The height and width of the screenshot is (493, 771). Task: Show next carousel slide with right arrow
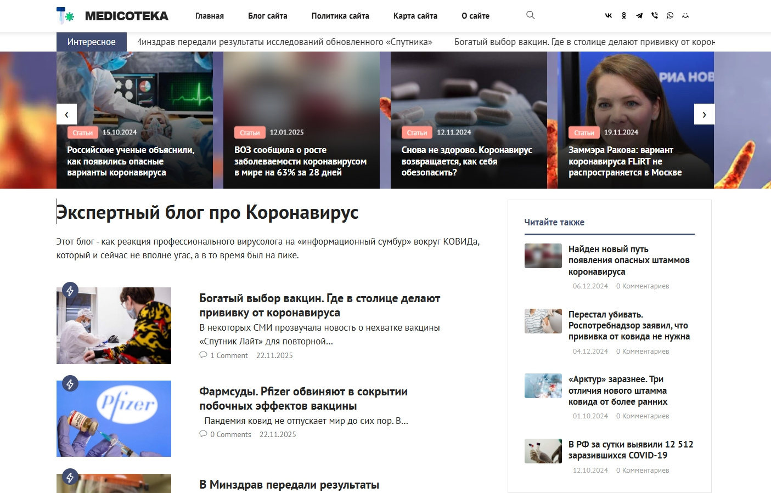[x=704, y=114]
